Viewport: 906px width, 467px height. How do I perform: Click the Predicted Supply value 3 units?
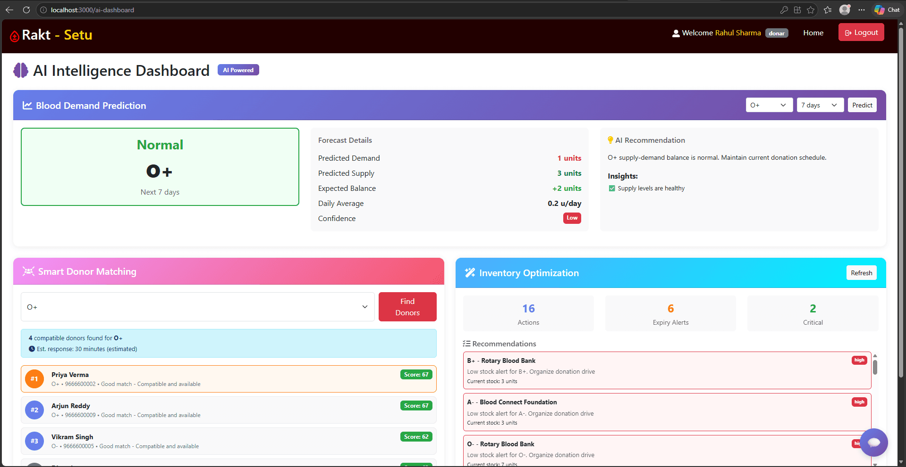(569, 173)
